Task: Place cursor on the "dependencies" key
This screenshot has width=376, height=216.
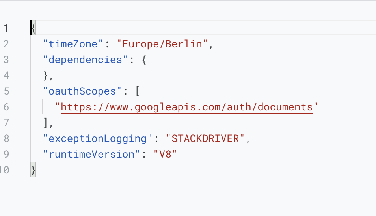Action: tap(85, 60)
